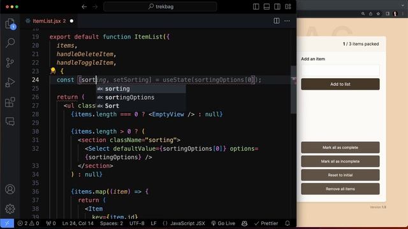Click 'Mark all as incomplete' button

(340, 161)
